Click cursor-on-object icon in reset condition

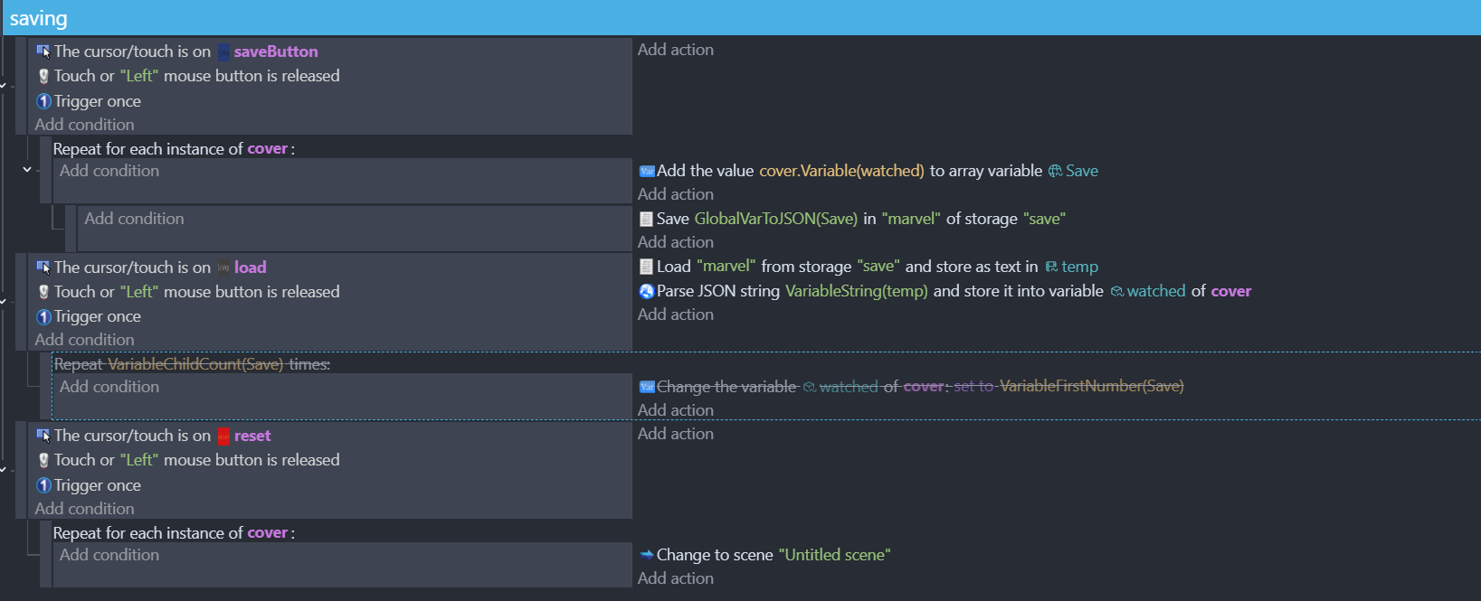(x=43, y=436)
